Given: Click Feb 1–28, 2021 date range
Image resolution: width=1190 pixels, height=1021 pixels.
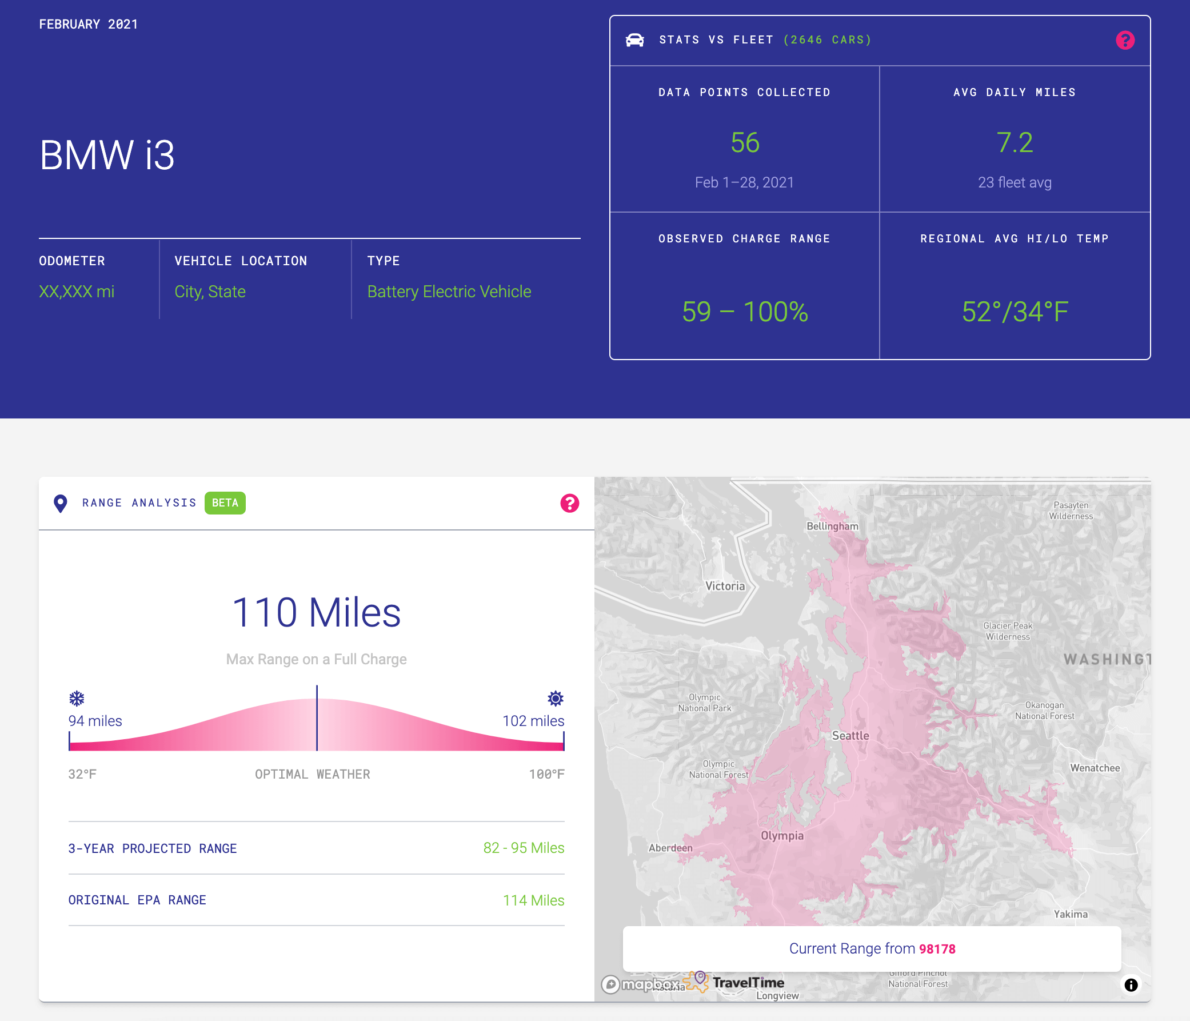Looking at the screenshot, I should pyautogui.click(x=744, y=183).
